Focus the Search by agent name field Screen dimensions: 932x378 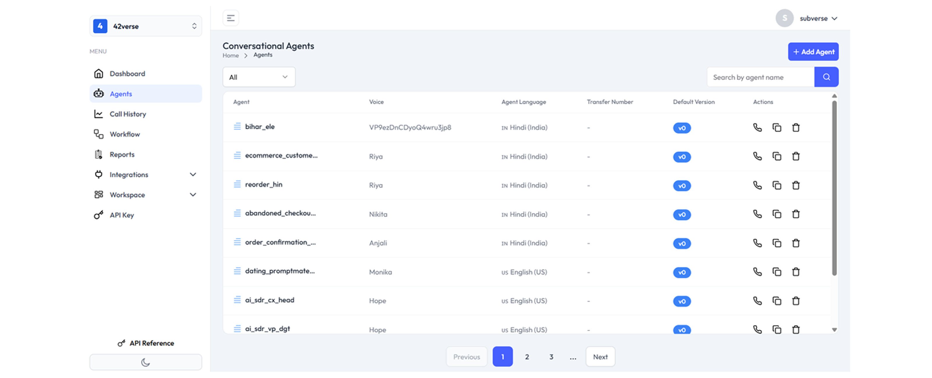(760, 77)
